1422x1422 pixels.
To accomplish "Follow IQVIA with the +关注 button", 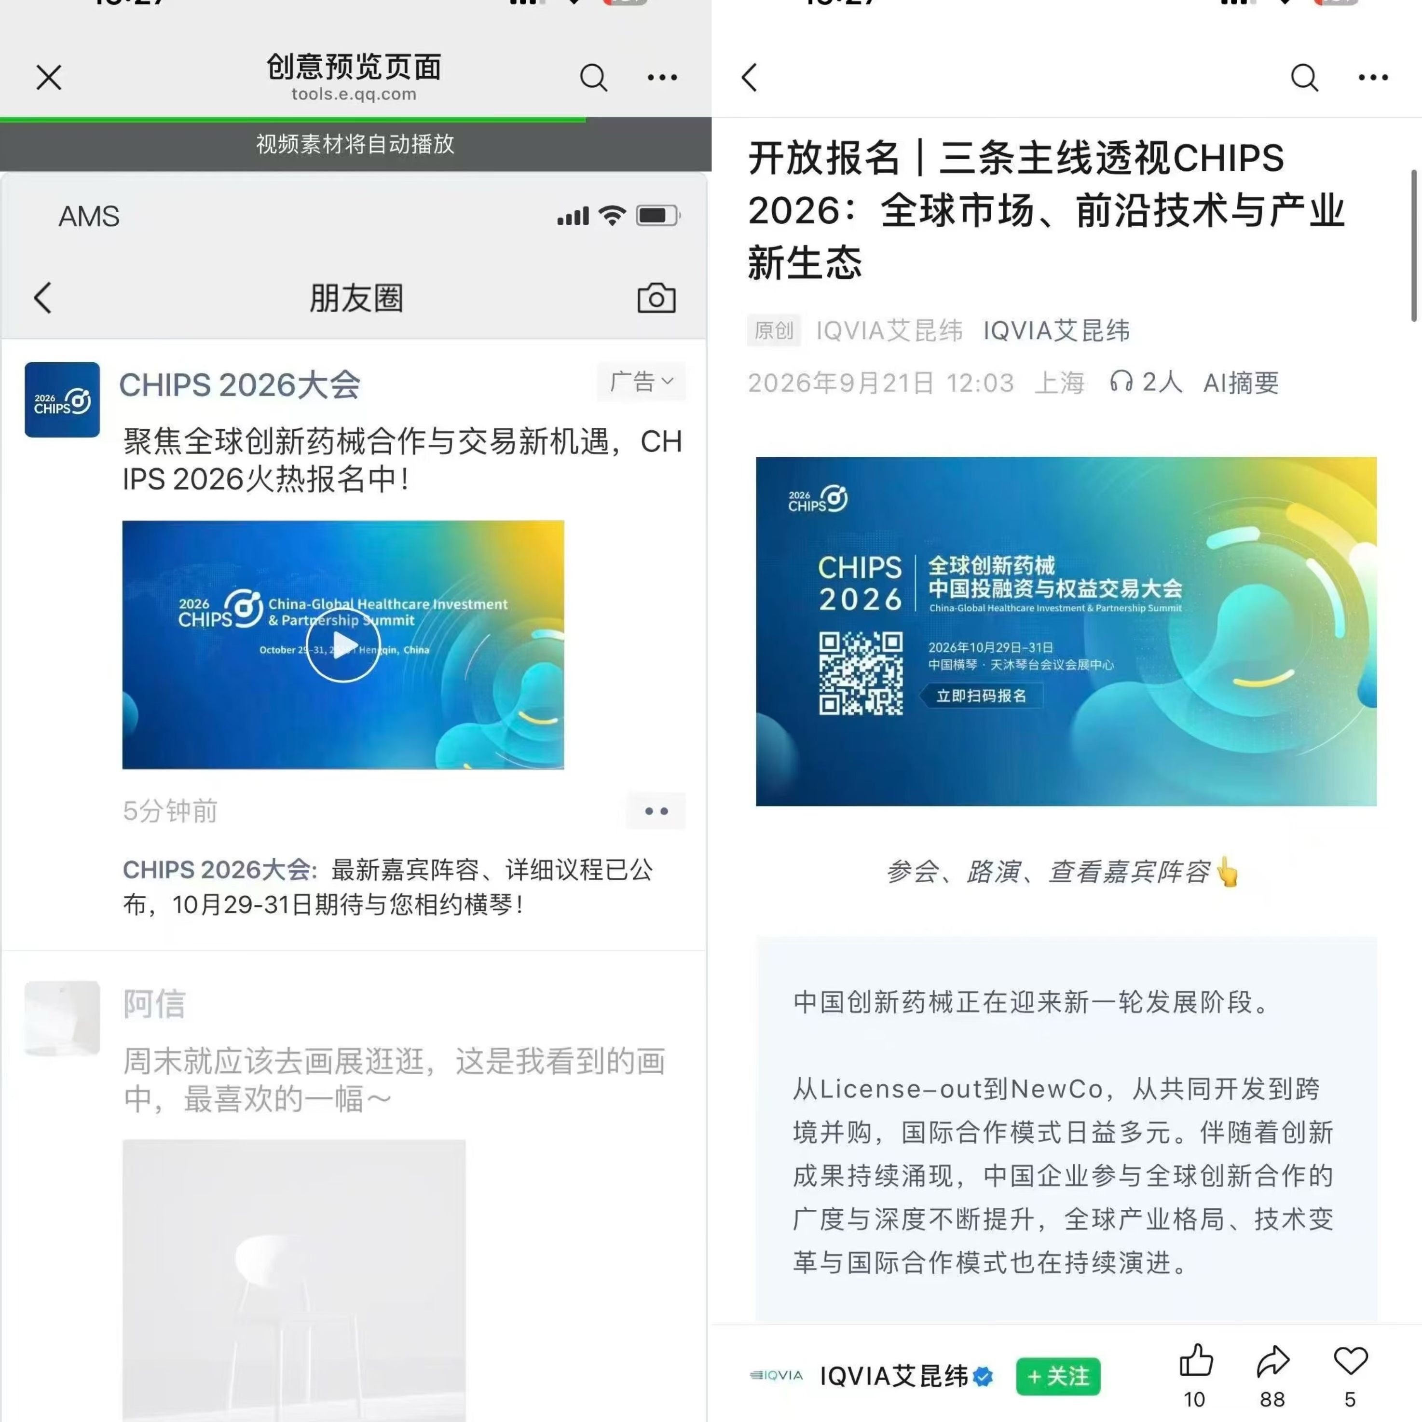I will pos(1058,1376).
